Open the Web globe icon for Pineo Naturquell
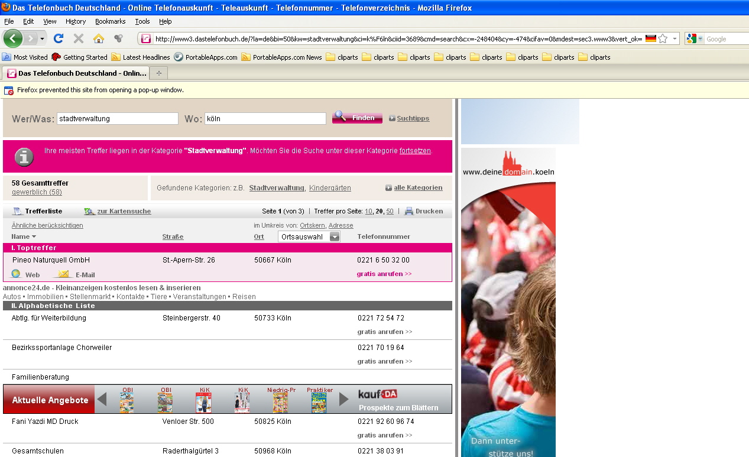749x457 pixels. 16,274
